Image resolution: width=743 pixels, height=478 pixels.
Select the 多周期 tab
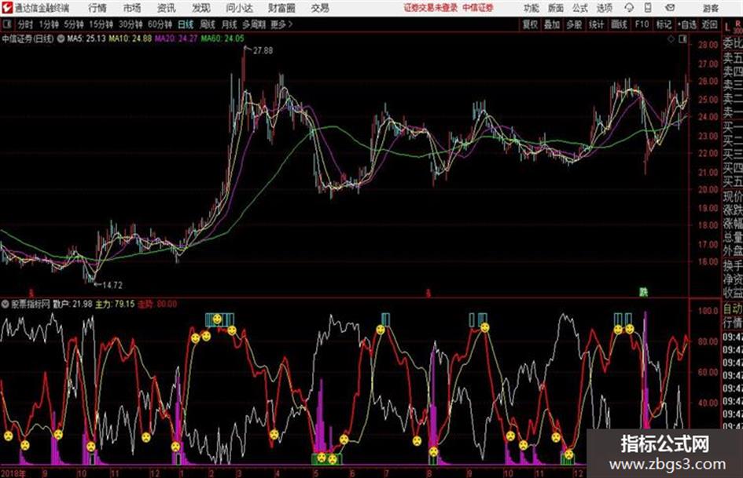pos(254,24)
